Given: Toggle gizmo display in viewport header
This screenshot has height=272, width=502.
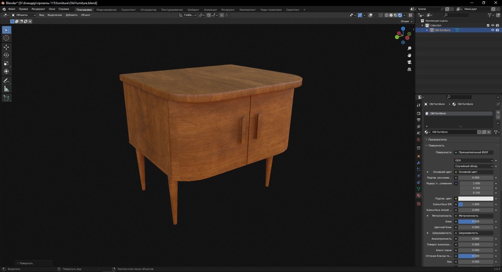Looking at the screenshot, I should point(360,15).
